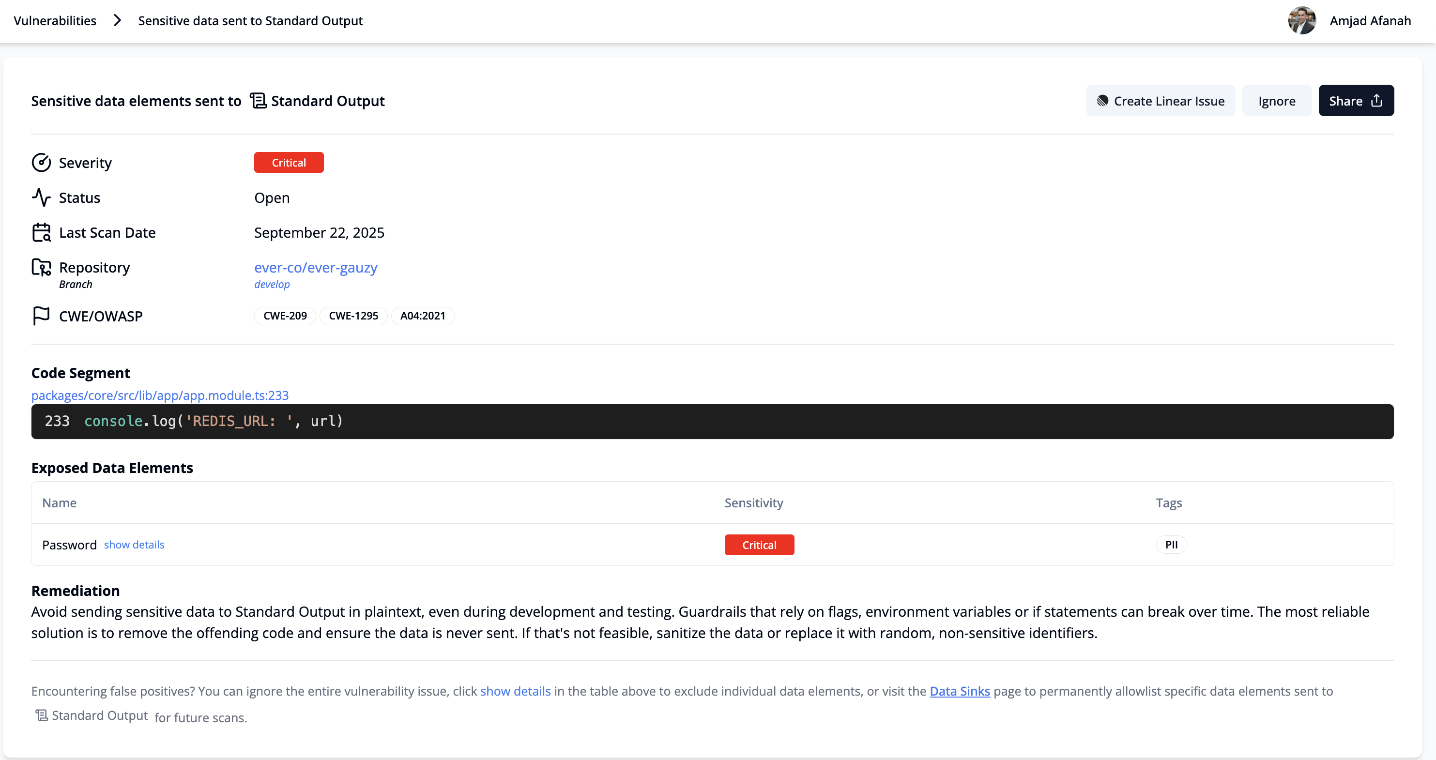Click the share upload arrow icon
Screen dimensions: 1436x760
1376,101
